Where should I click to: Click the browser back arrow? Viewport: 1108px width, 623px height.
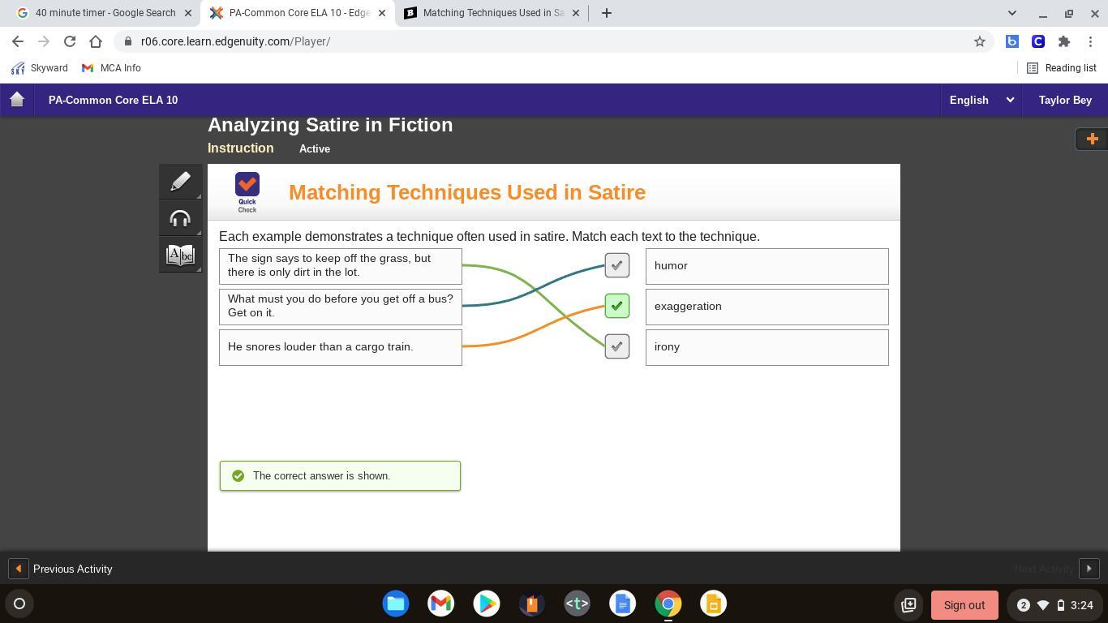tap(18, 41)
